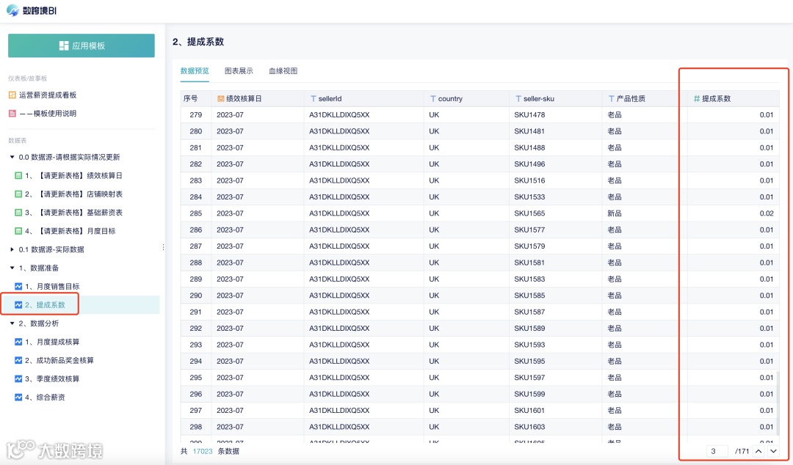Select 2、提成系数 dataset in sidebar
Screen dimensions: 793x465
pos(45,305)
